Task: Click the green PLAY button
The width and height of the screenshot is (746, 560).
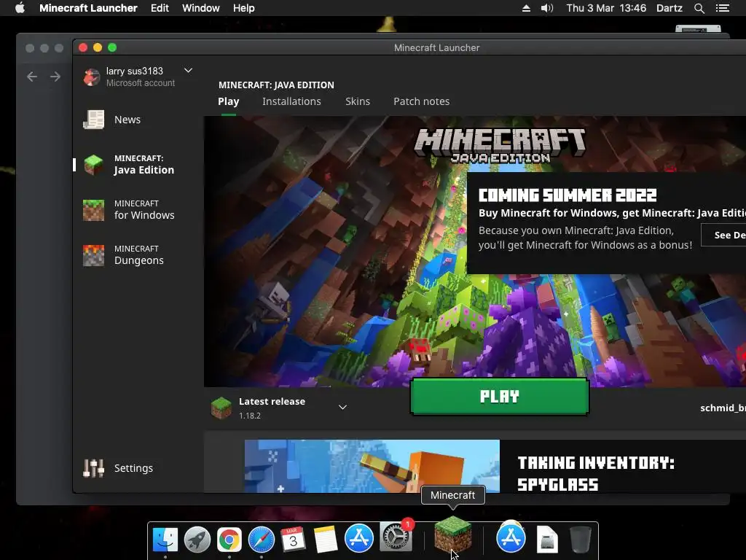Action: (500, 396)
